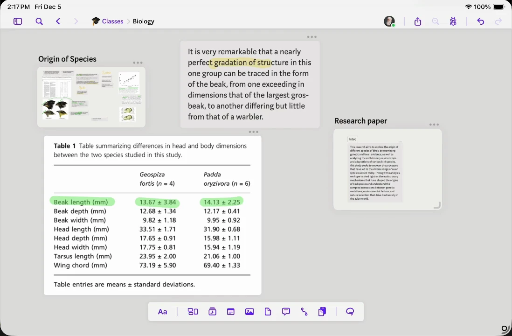
Task: Select the lasso tool
Action: coord(350,311)
